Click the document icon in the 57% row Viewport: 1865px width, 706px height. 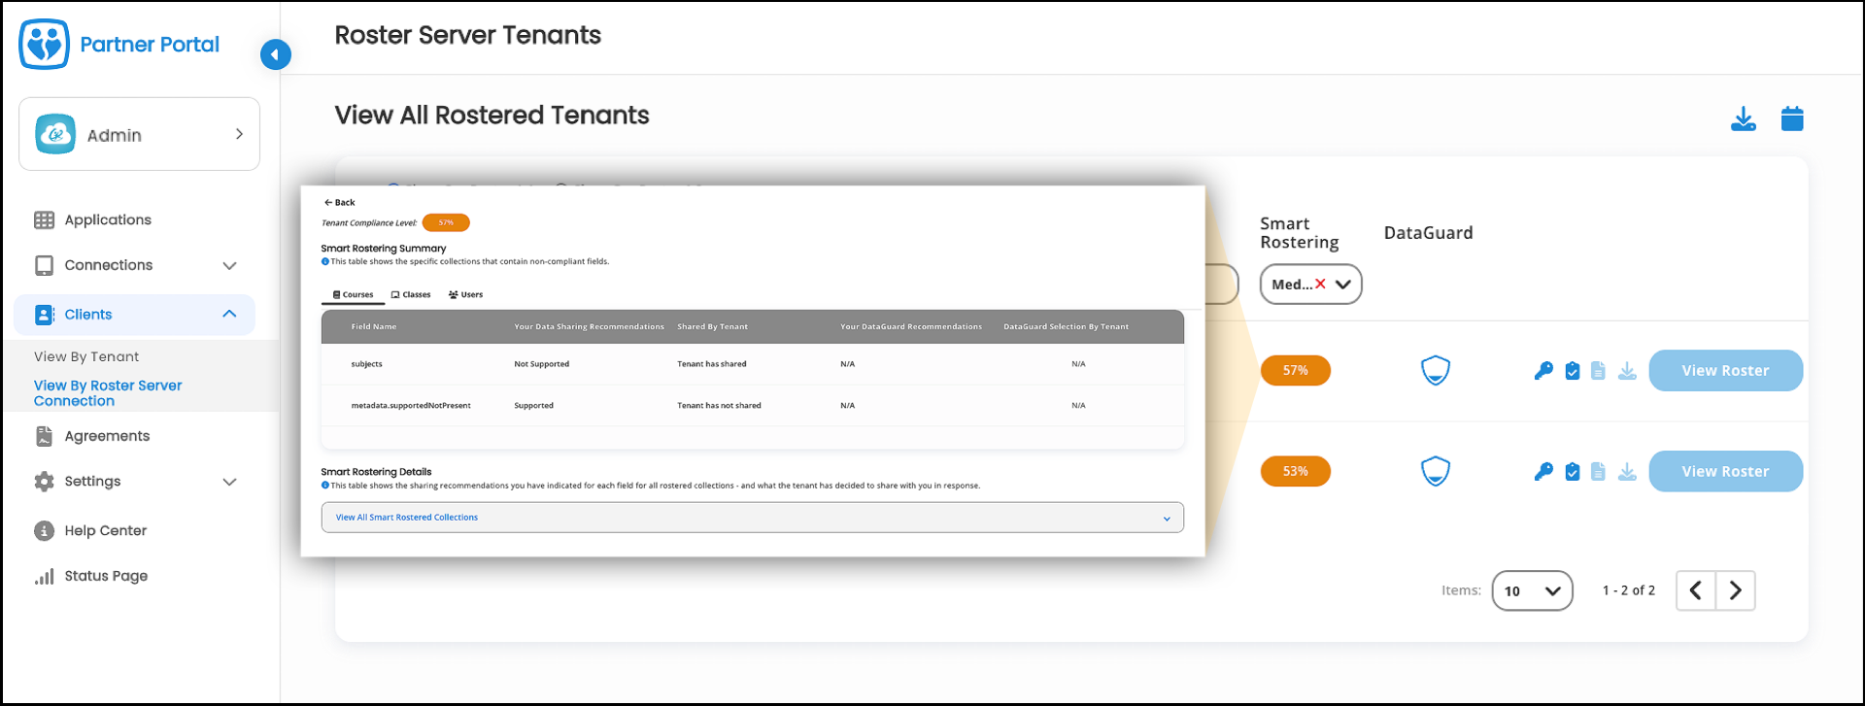[1598, 371]
